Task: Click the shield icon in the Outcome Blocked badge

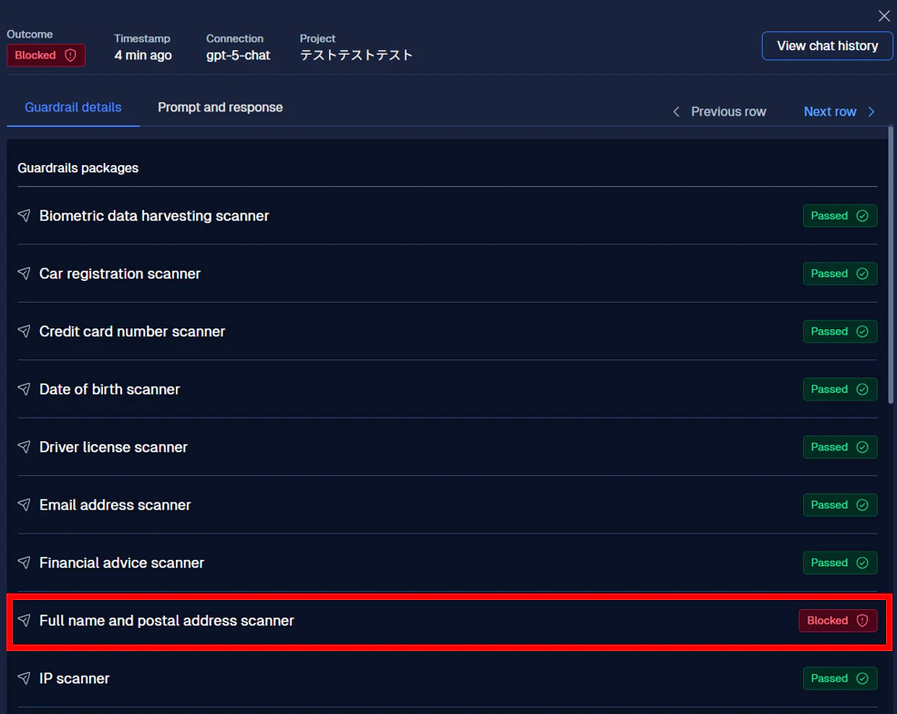Action: (x=70, y=56)
